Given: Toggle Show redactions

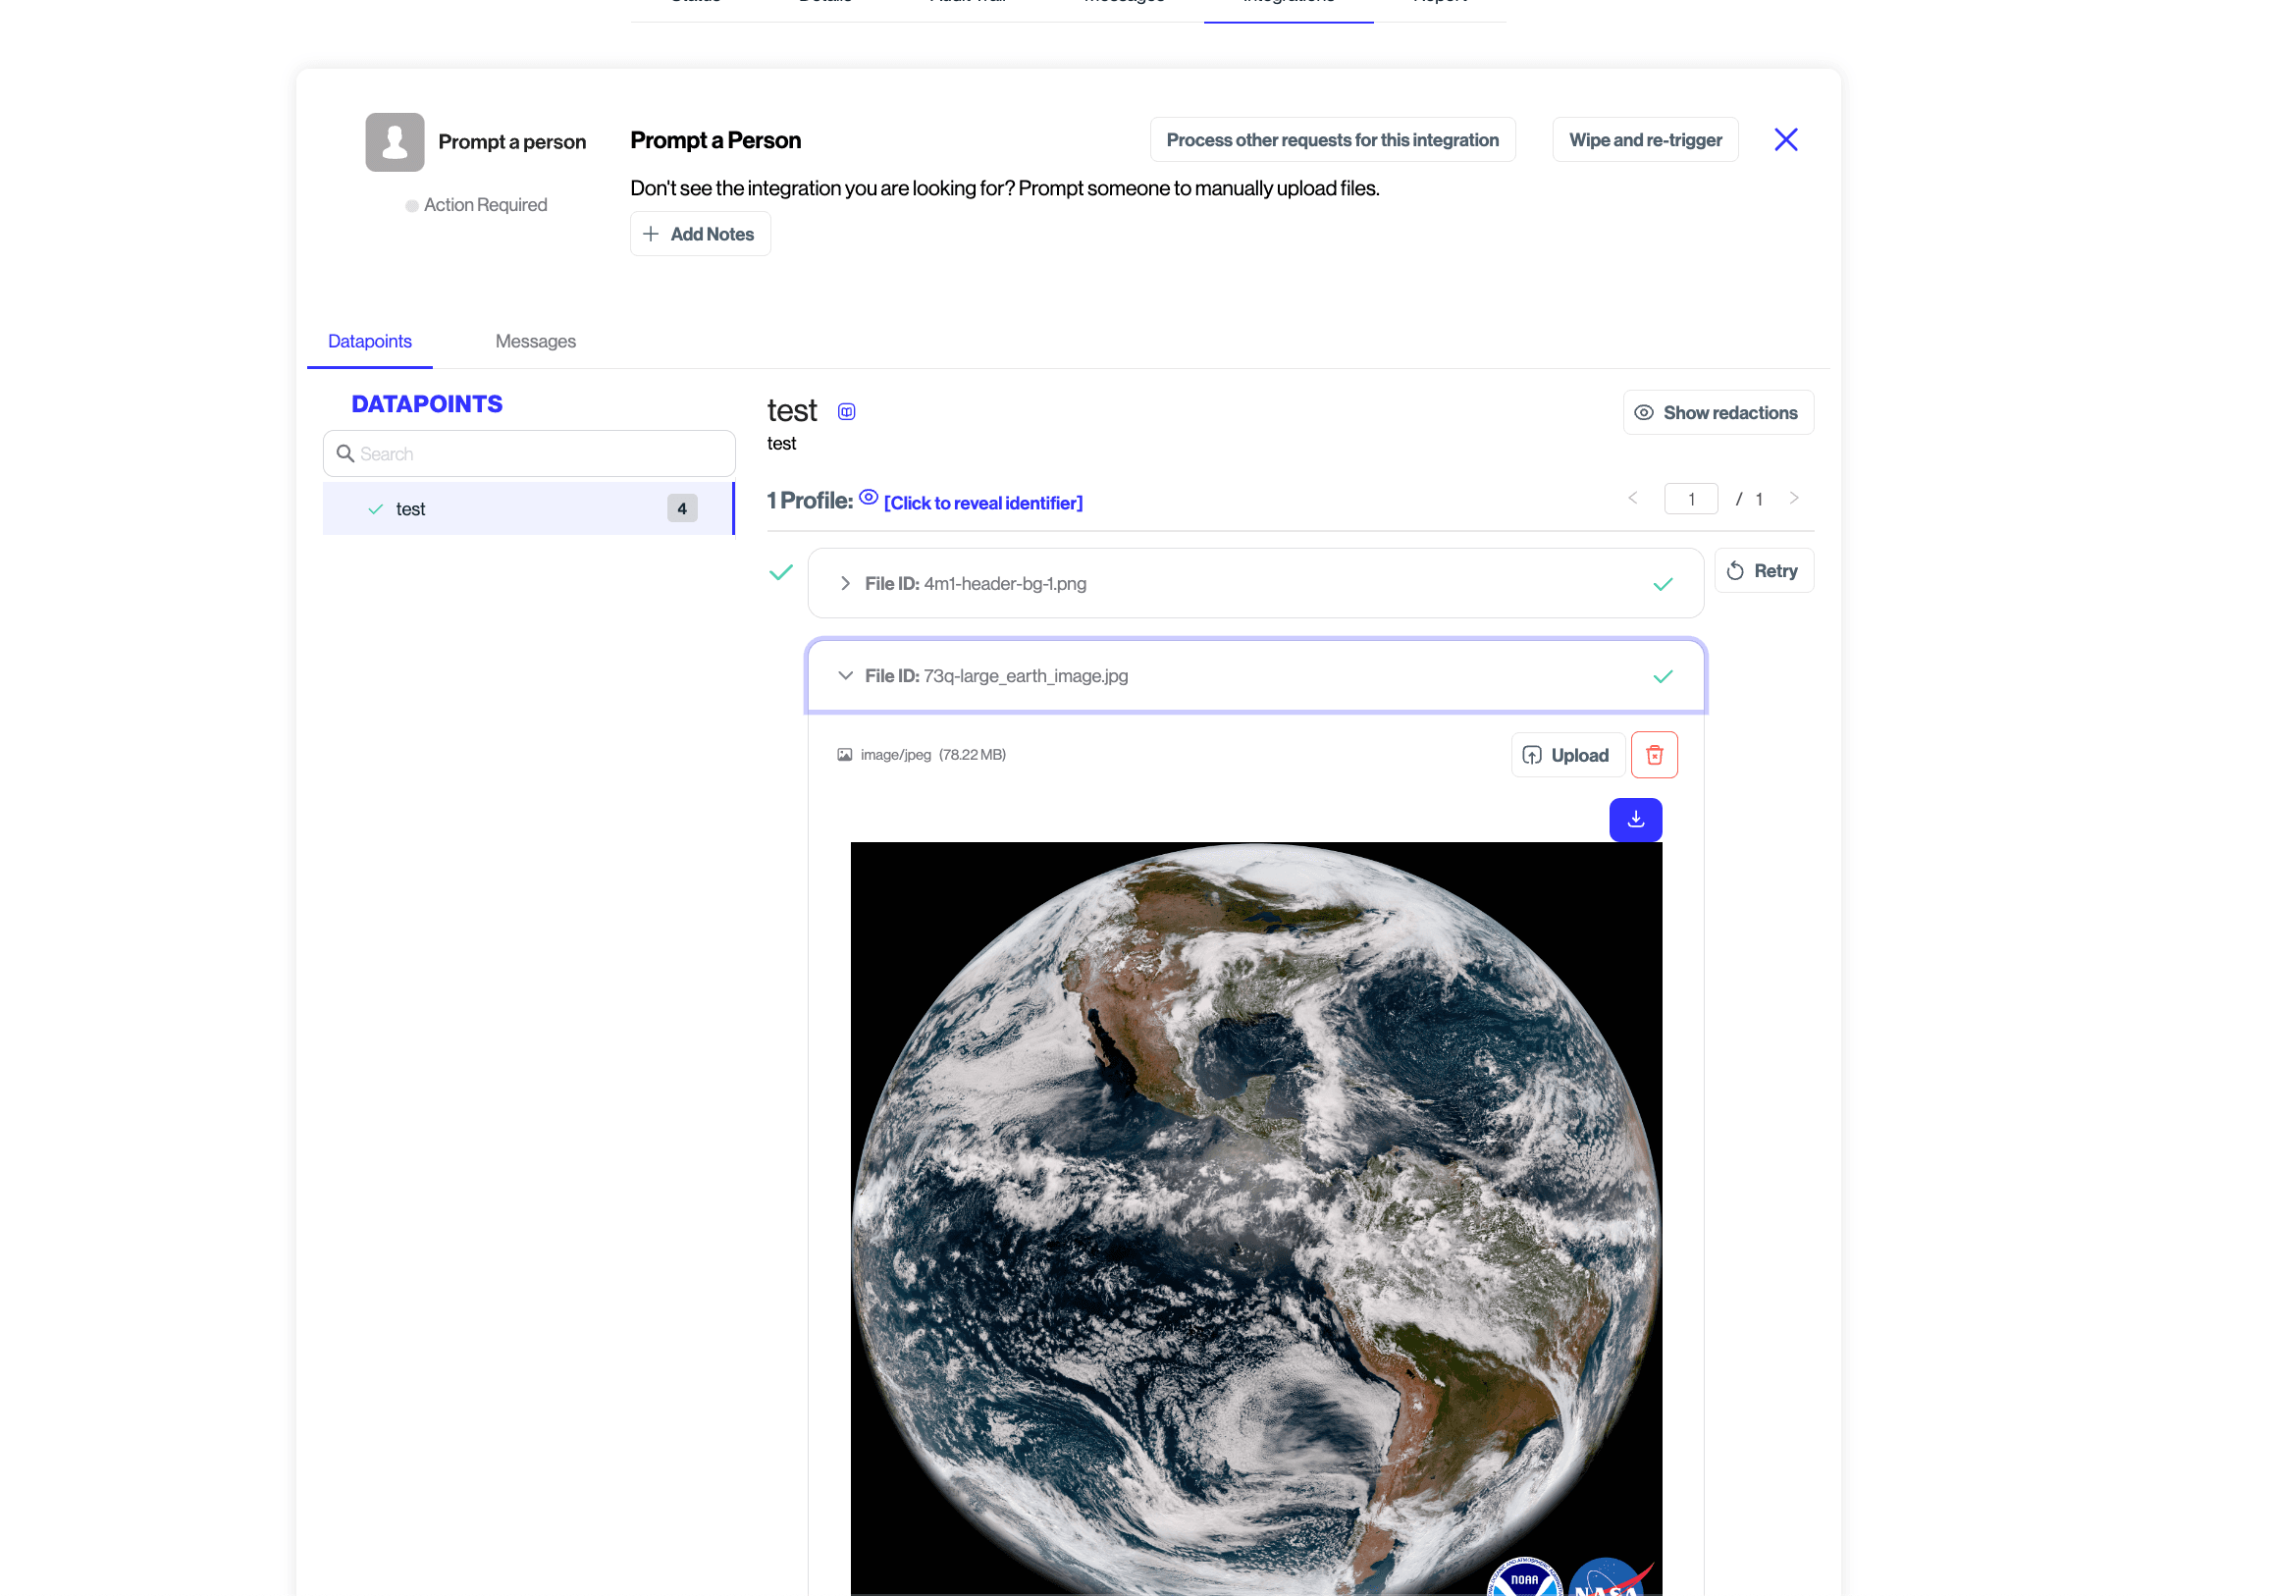Looking at the screenshot, I should (x=1718, y=412).
